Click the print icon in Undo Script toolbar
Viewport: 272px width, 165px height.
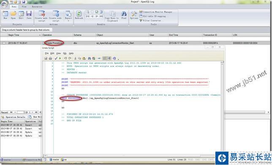(50, 58)
